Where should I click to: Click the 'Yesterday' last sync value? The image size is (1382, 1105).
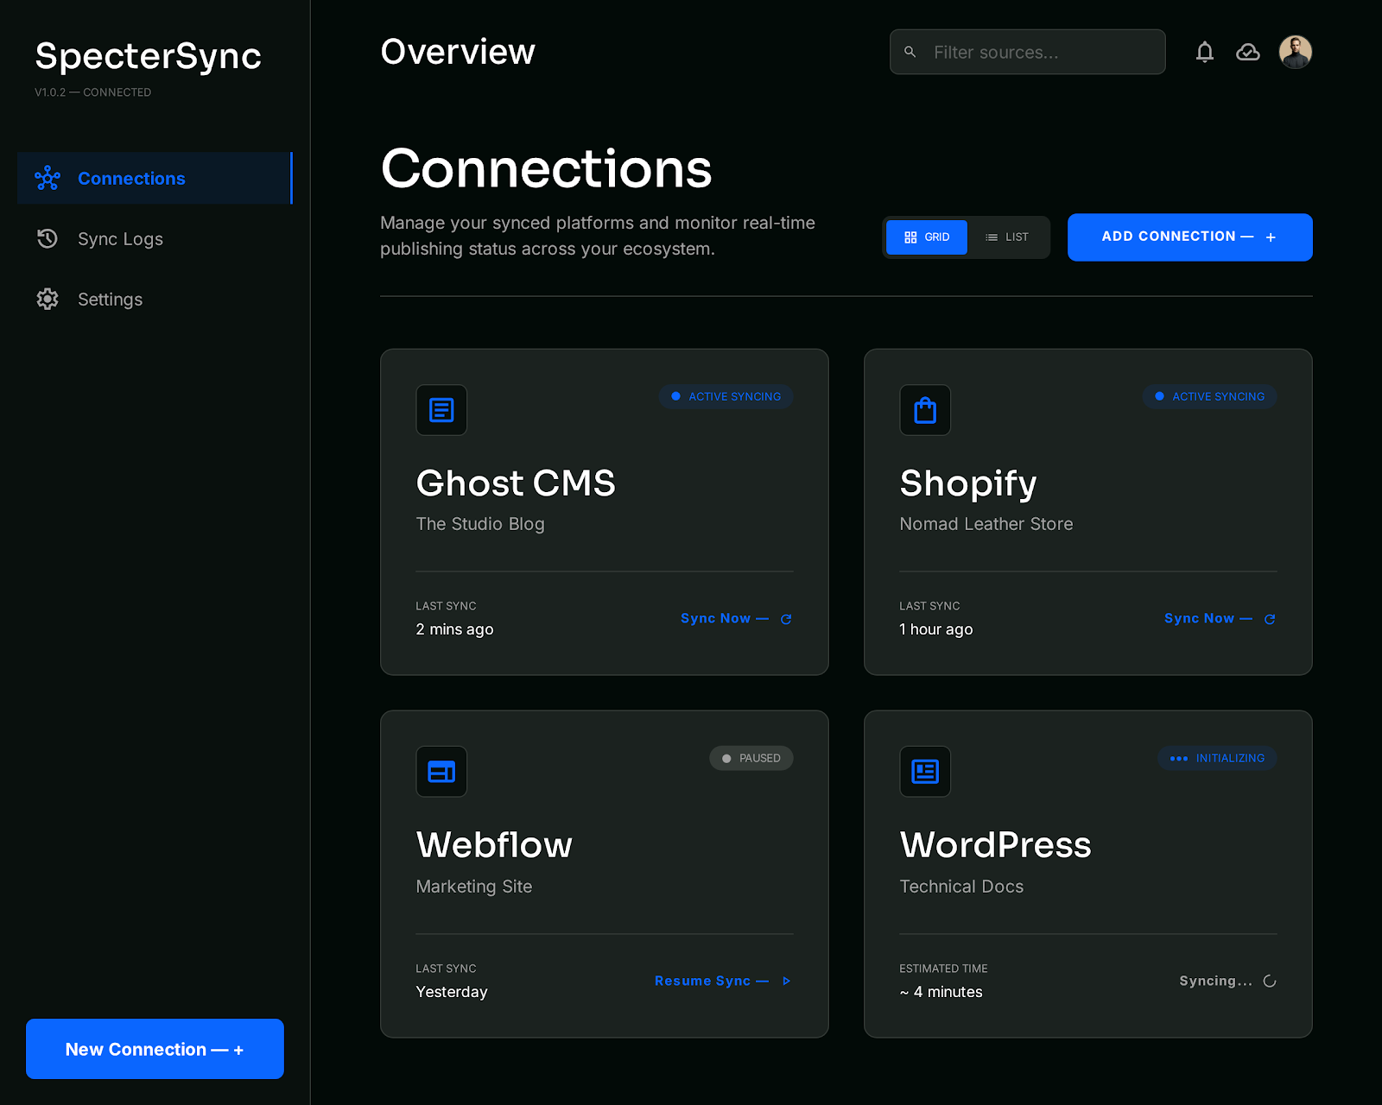click(452, 992)
